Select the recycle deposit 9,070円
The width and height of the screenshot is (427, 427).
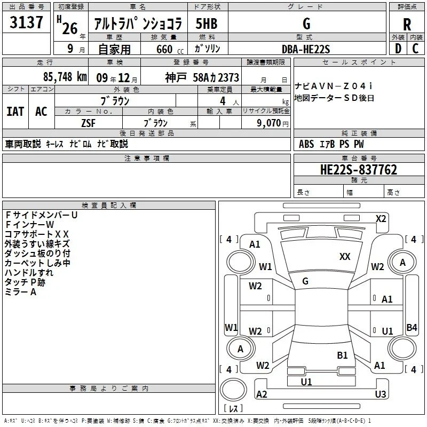click(273, 123)
